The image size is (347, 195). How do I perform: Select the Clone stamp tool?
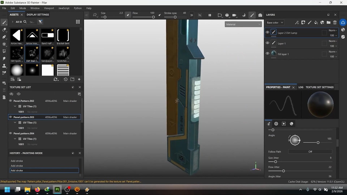(x=4, y=66)
